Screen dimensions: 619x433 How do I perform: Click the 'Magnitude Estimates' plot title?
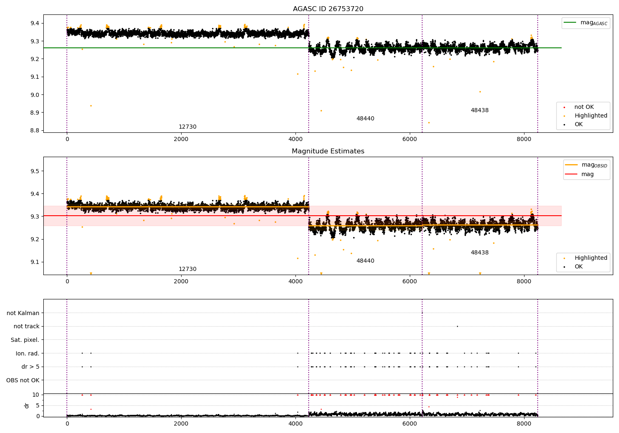point(328,151)
